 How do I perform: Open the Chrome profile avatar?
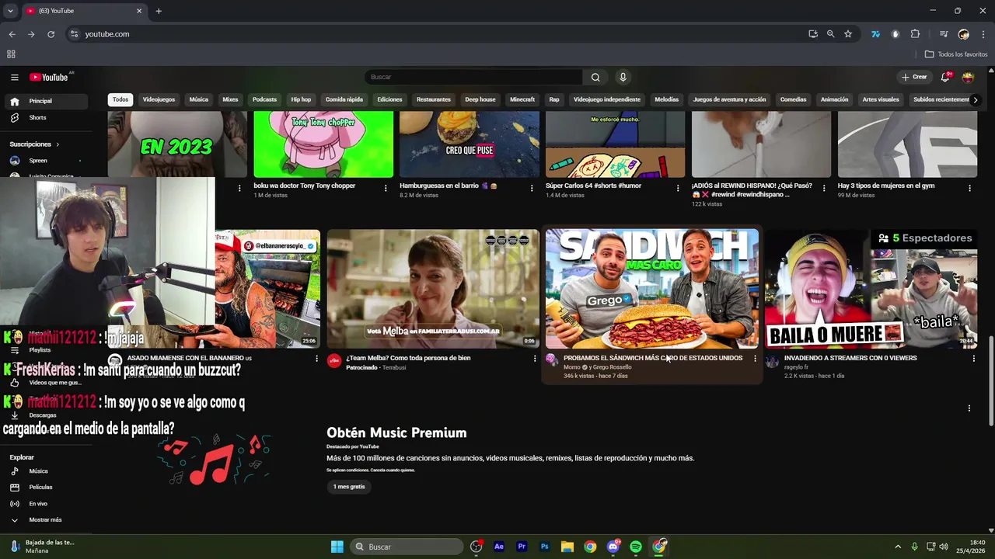tap(964, 34)
